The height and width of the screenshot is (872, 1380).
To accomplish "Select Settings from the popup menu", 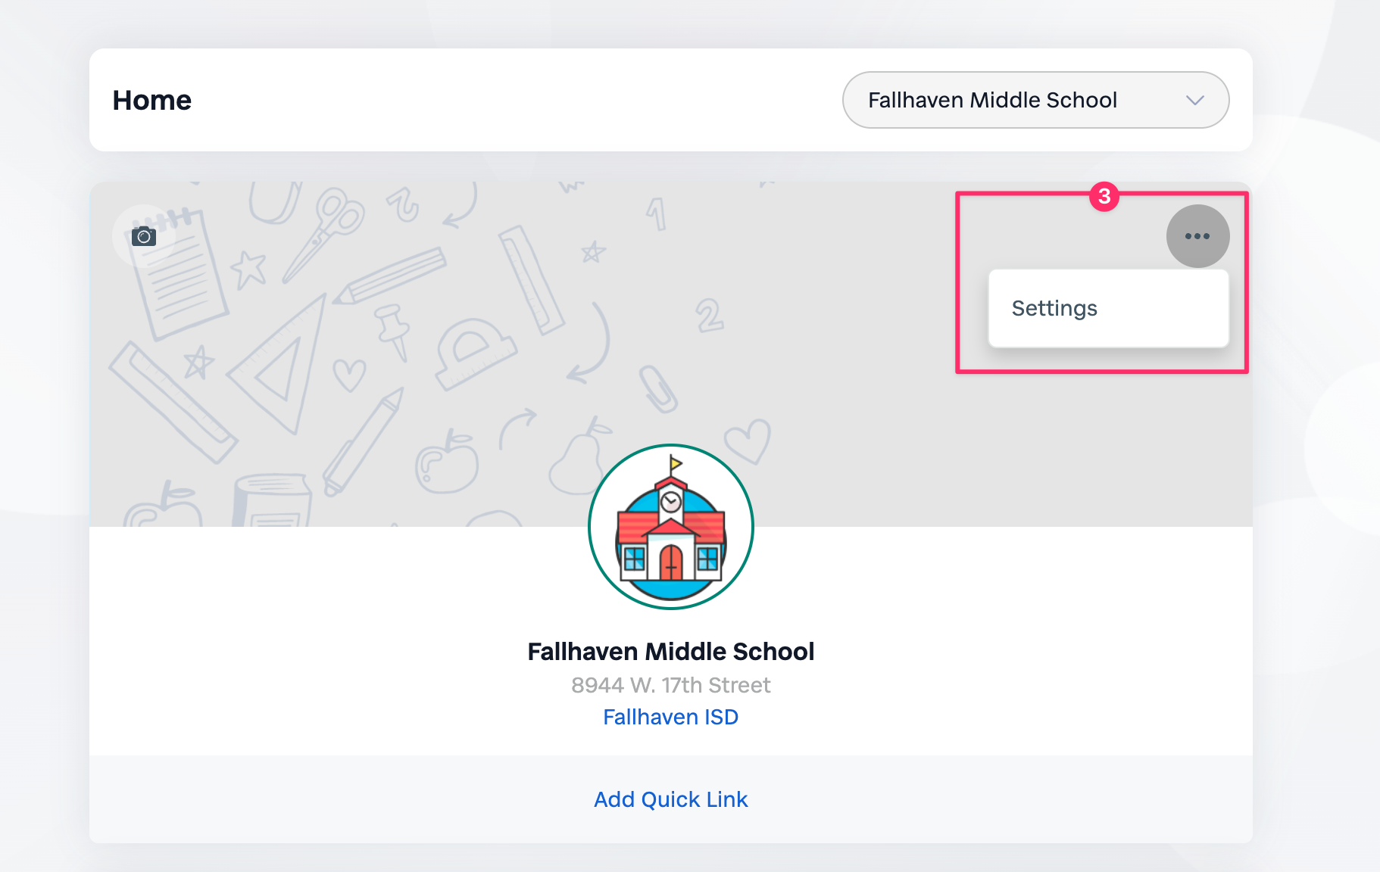I will tap(1054, 308).
